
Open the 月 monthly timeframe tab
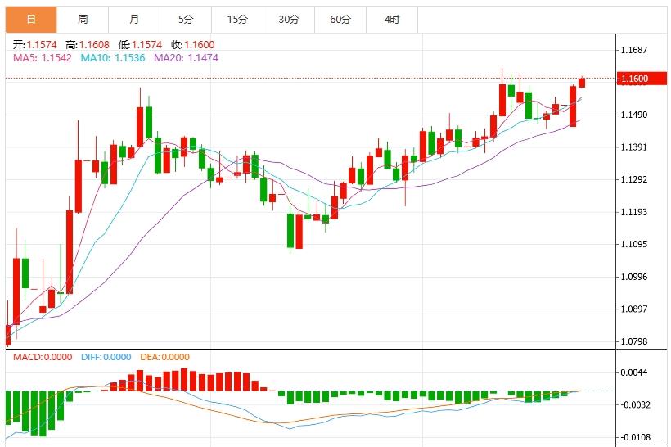(x=134, y=19)
